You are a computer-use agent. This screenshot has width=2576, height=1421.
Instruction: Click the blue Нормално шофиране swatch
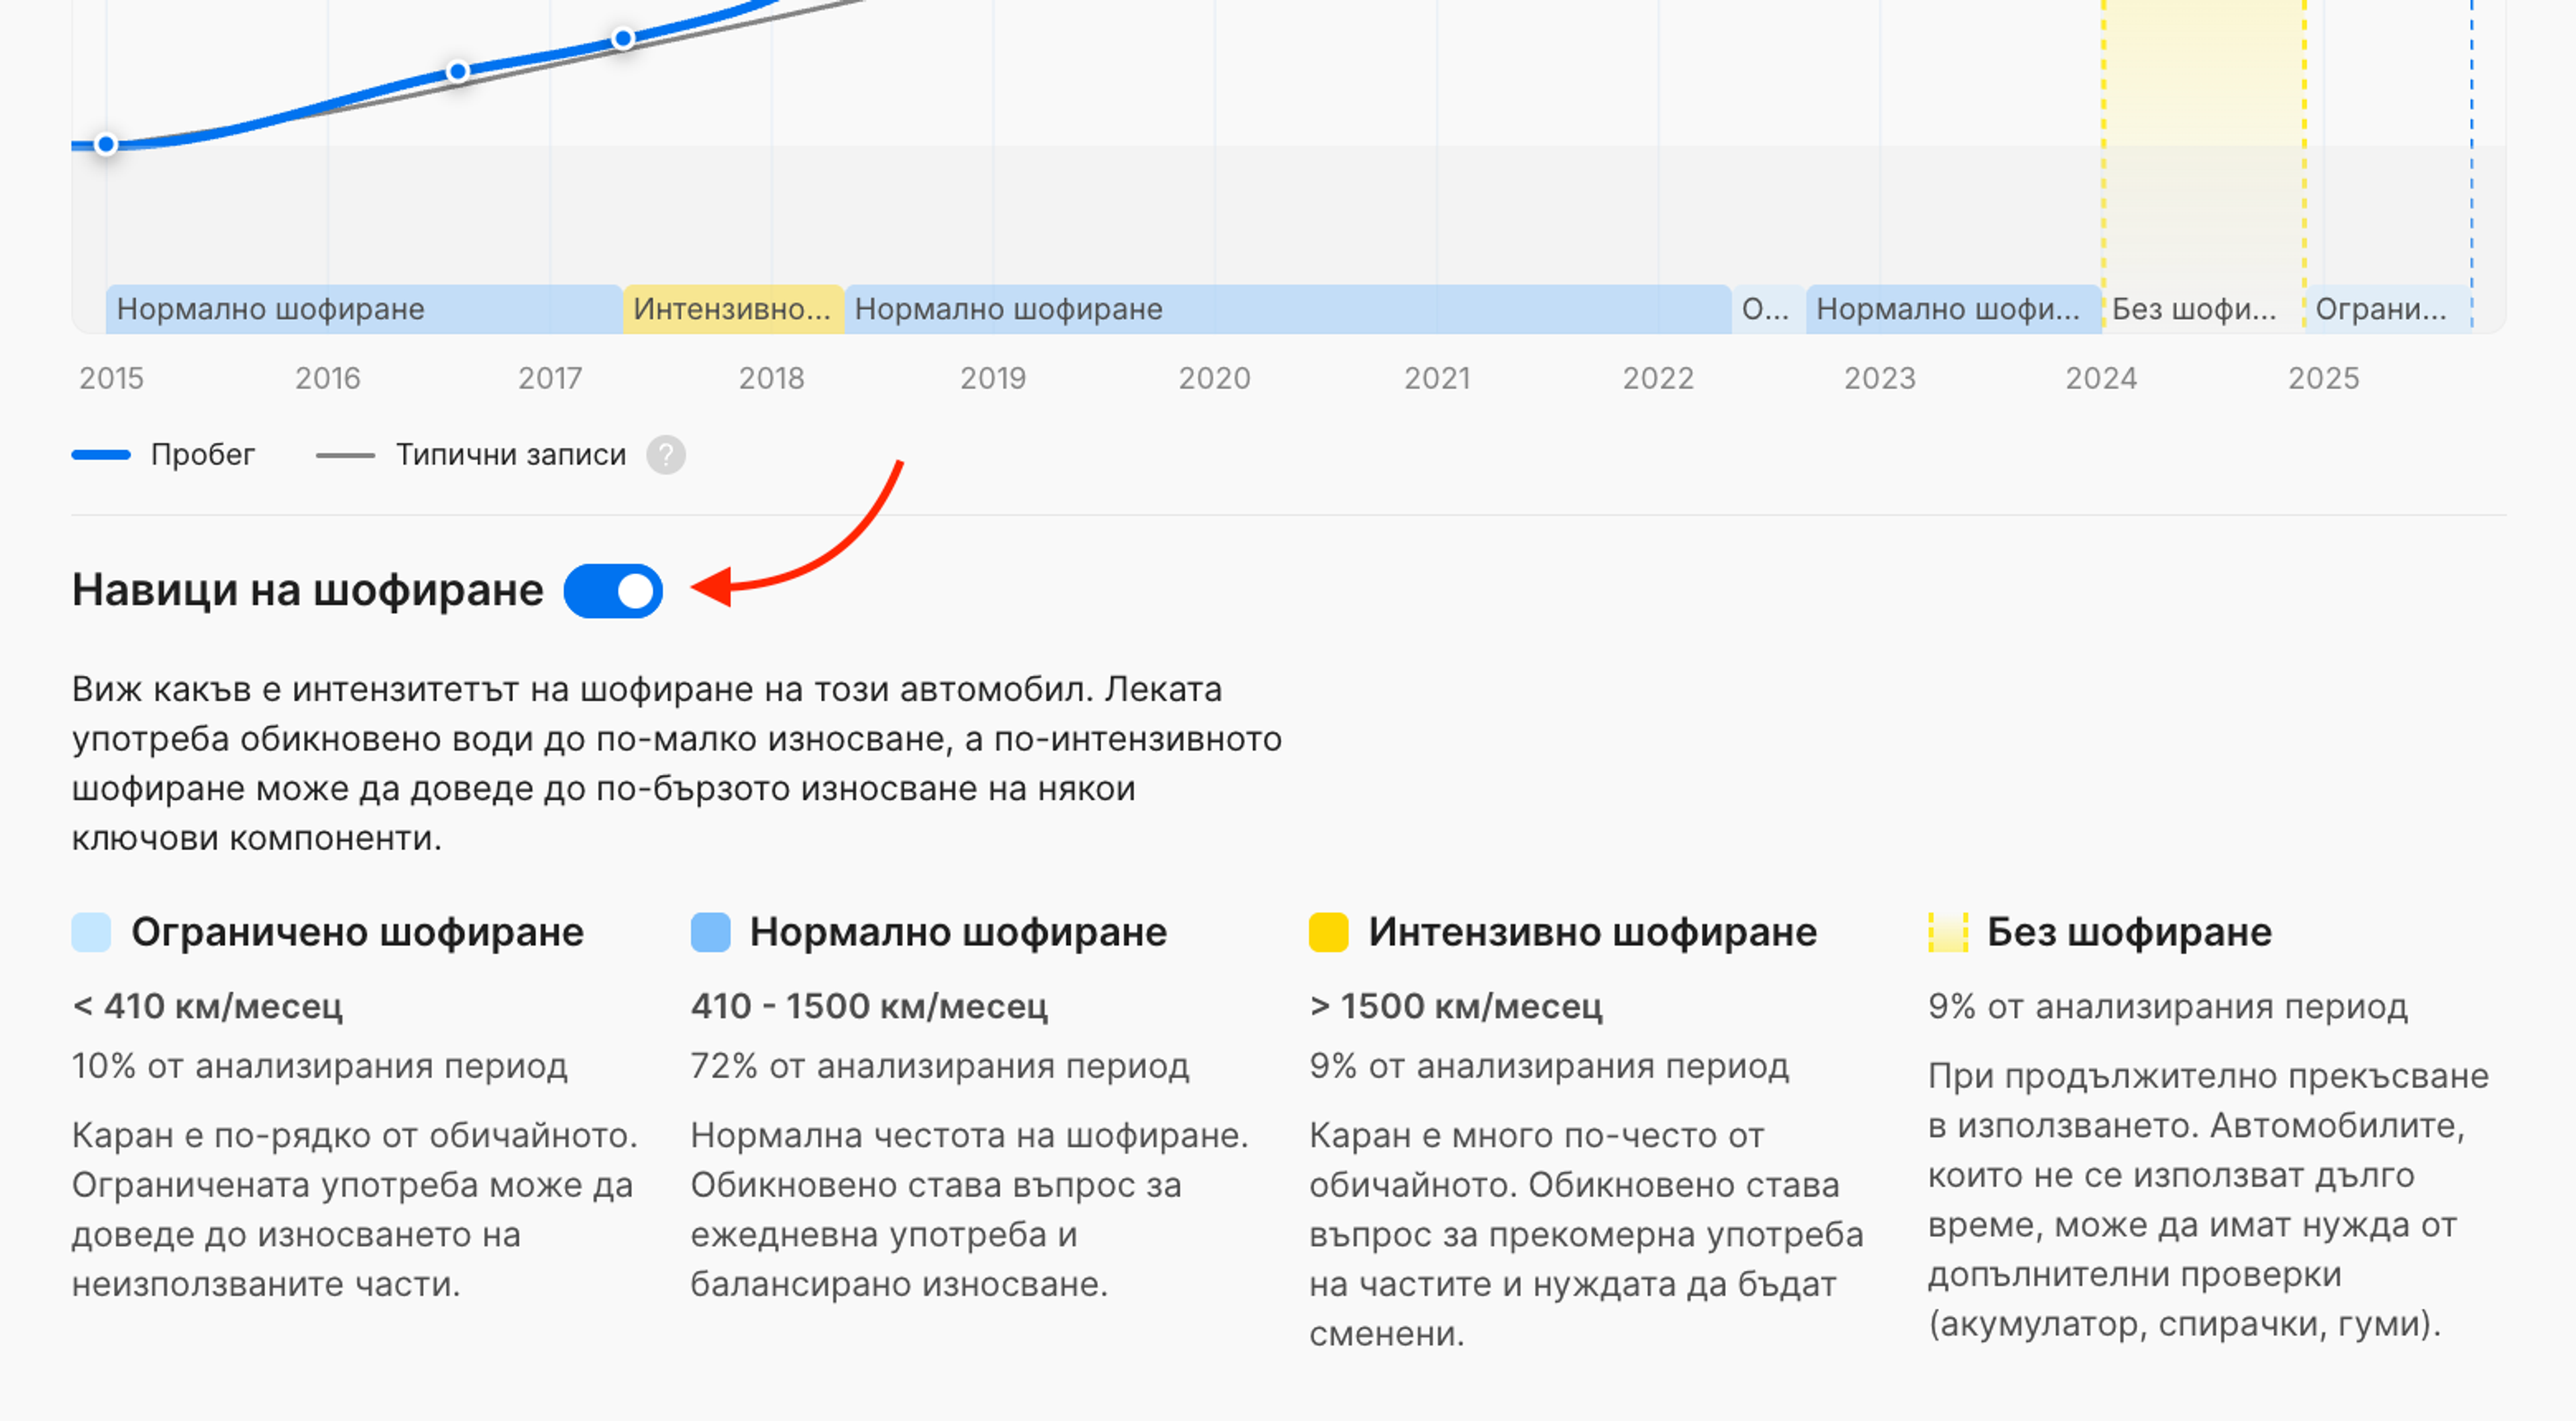click(x=710, y=932)
